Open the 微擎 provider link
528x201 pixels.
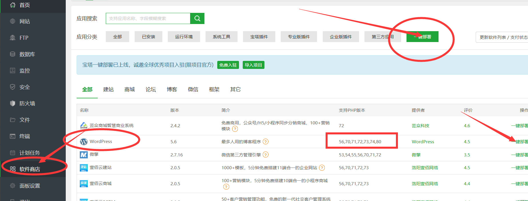pos(416,155)
